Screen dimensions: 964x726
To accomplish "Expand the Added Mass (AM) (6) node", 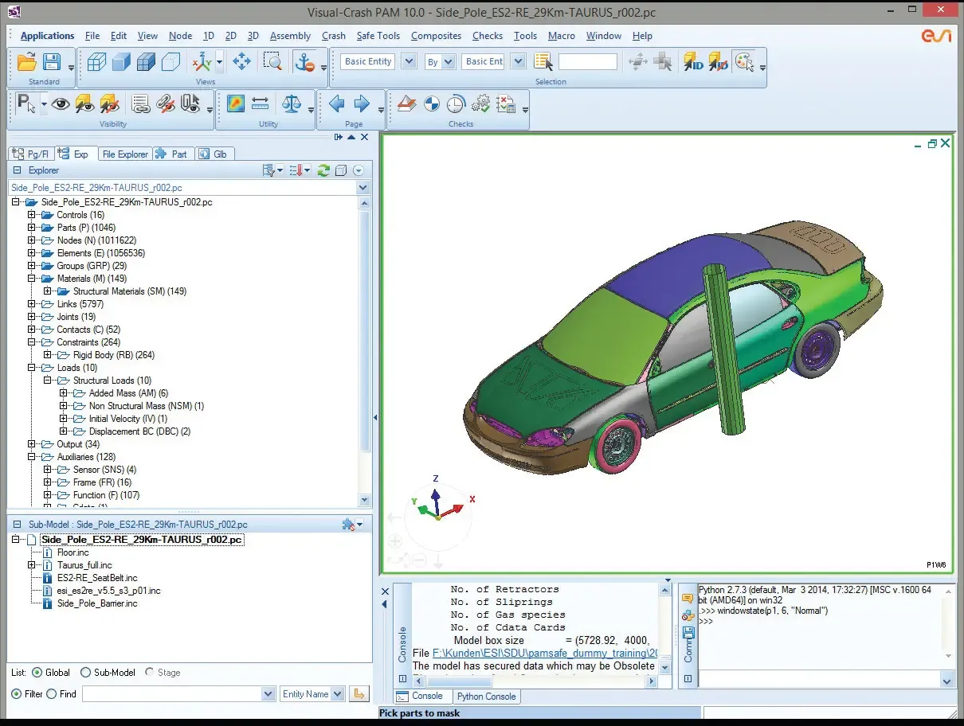I will (64, 393).
